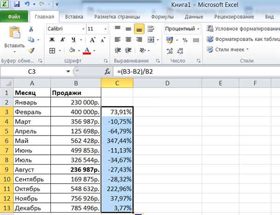Click the Name Box showing C3

click(32, 72)
